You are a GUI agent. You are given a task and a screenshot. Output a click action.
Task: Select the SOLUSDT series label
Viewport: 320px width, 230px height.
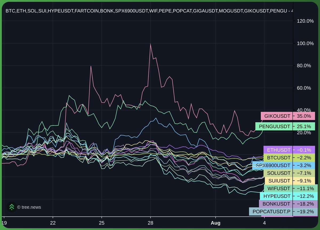pos(278,173)
